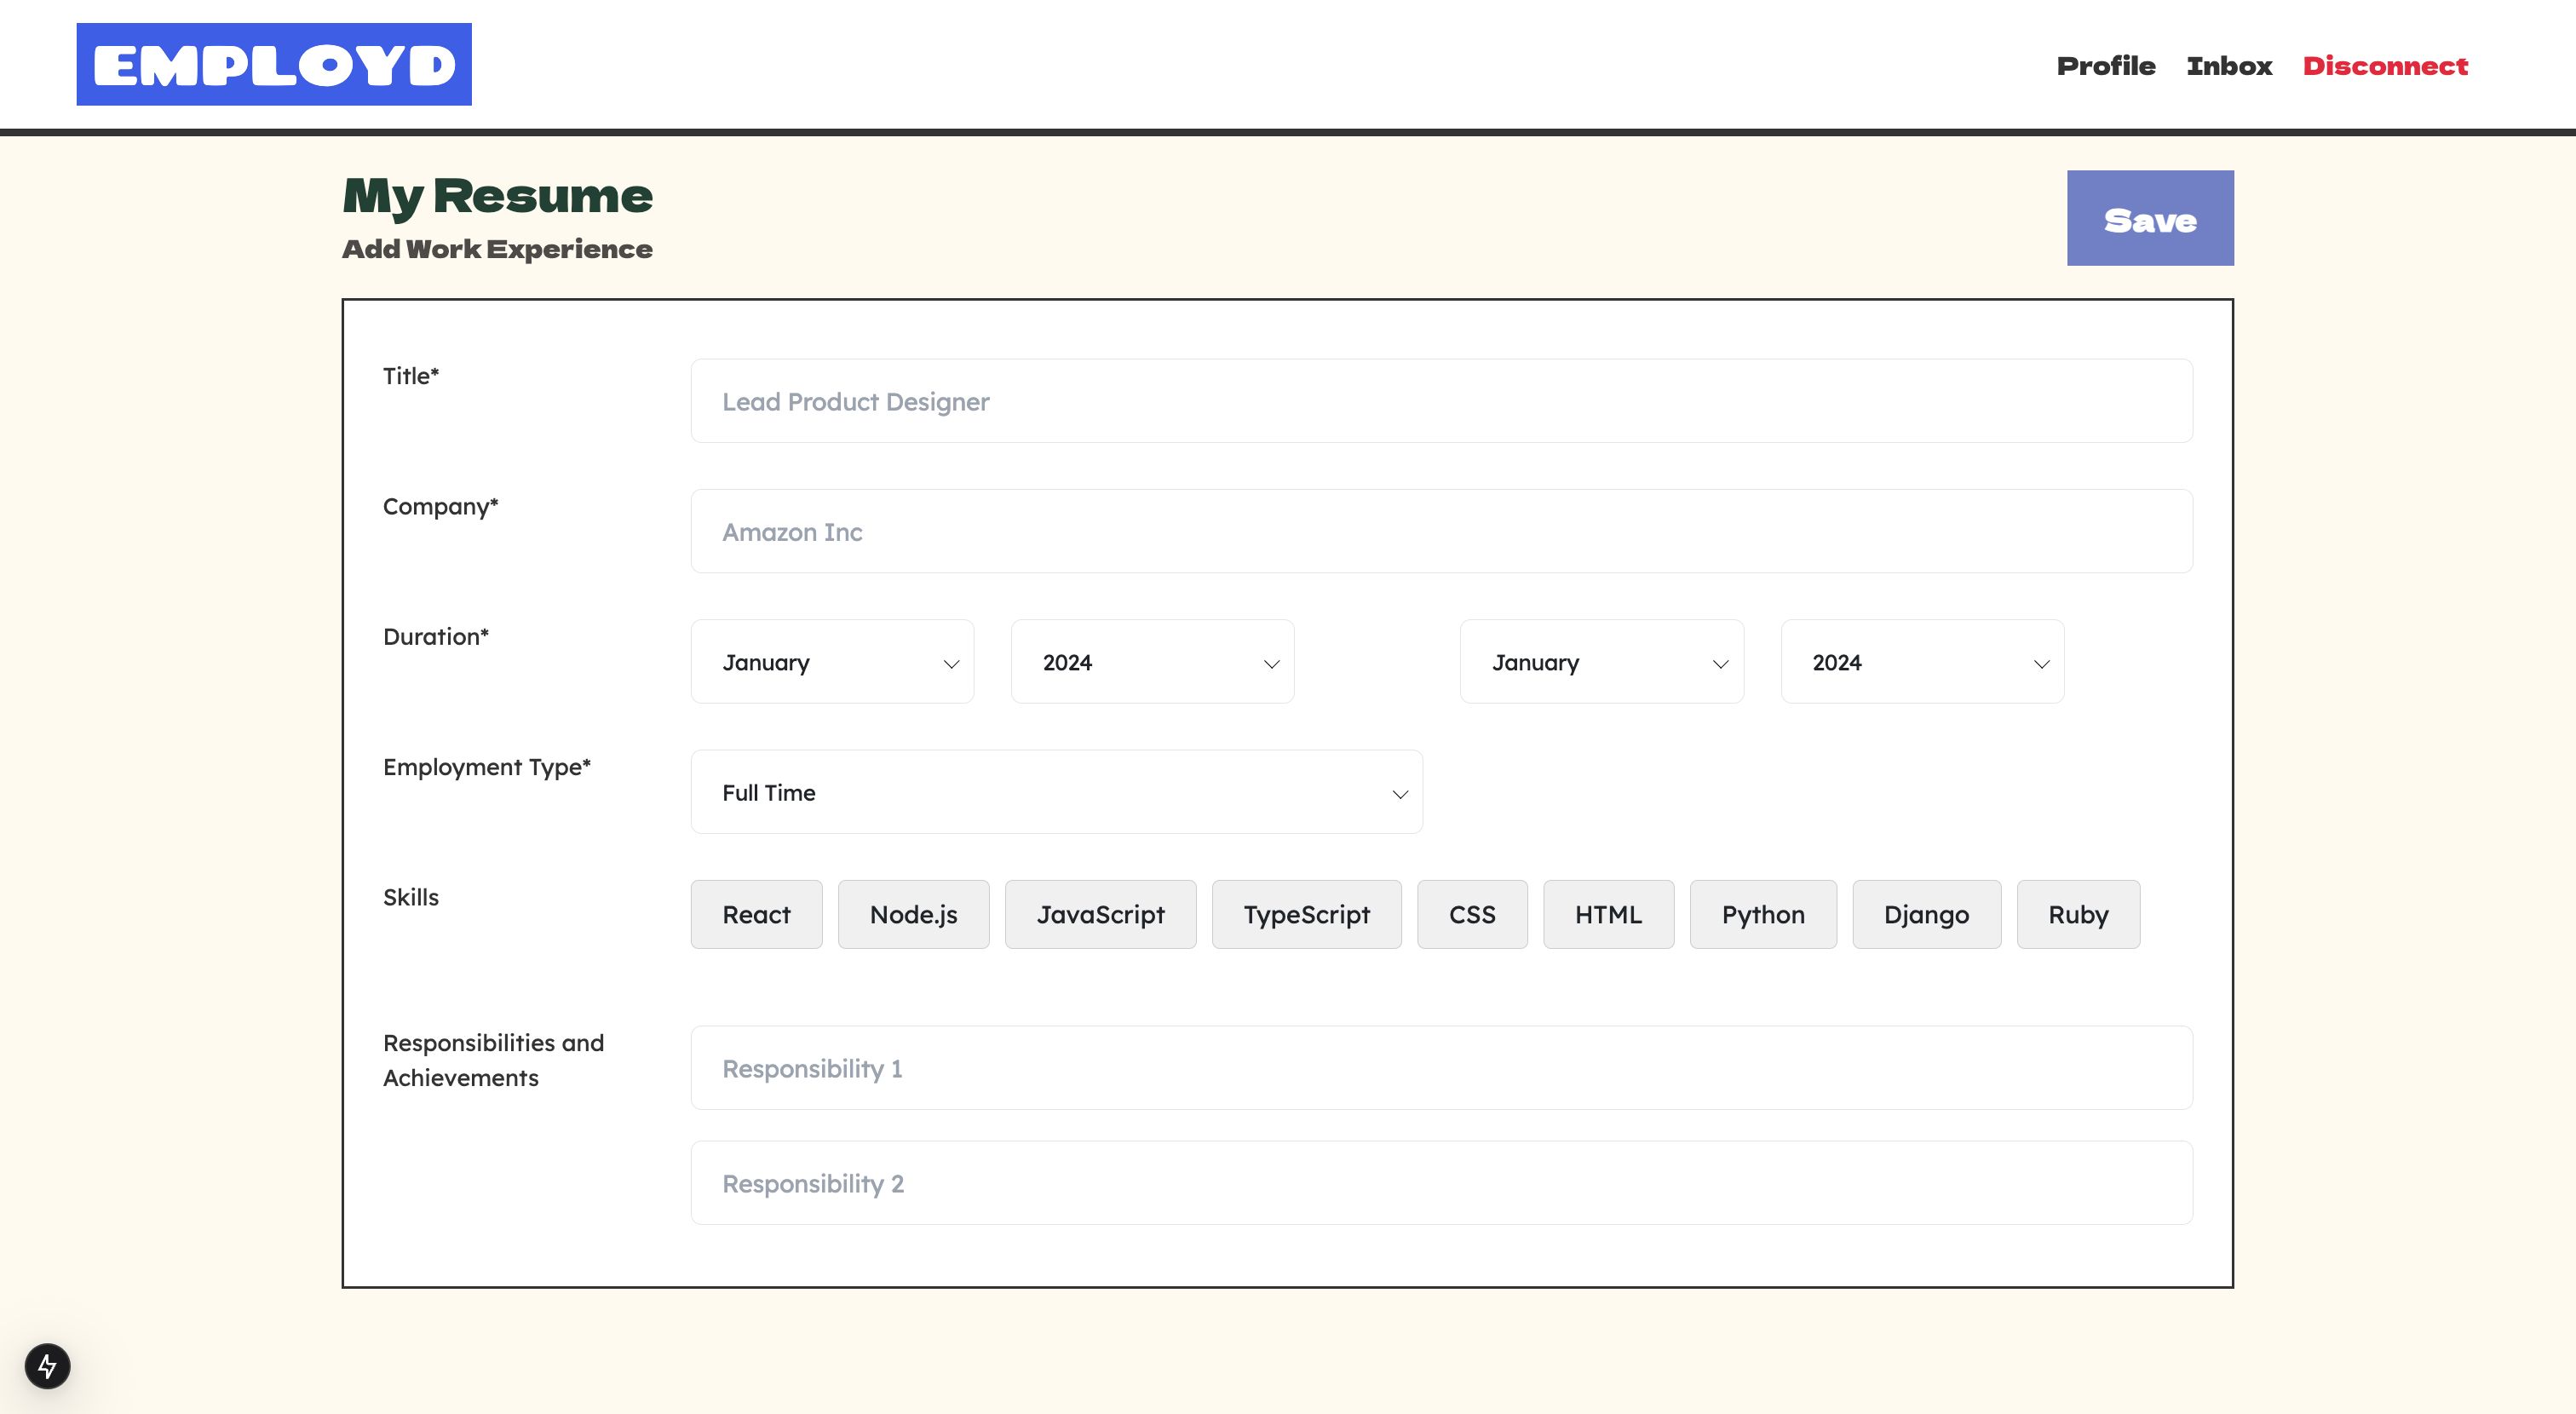Viewport: 2576px width, 1414px height.
Task: Select the Django skill tag
Action: coord(1926,914)
